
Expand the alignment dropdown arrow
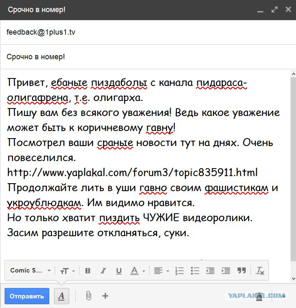tap(168, 271)
